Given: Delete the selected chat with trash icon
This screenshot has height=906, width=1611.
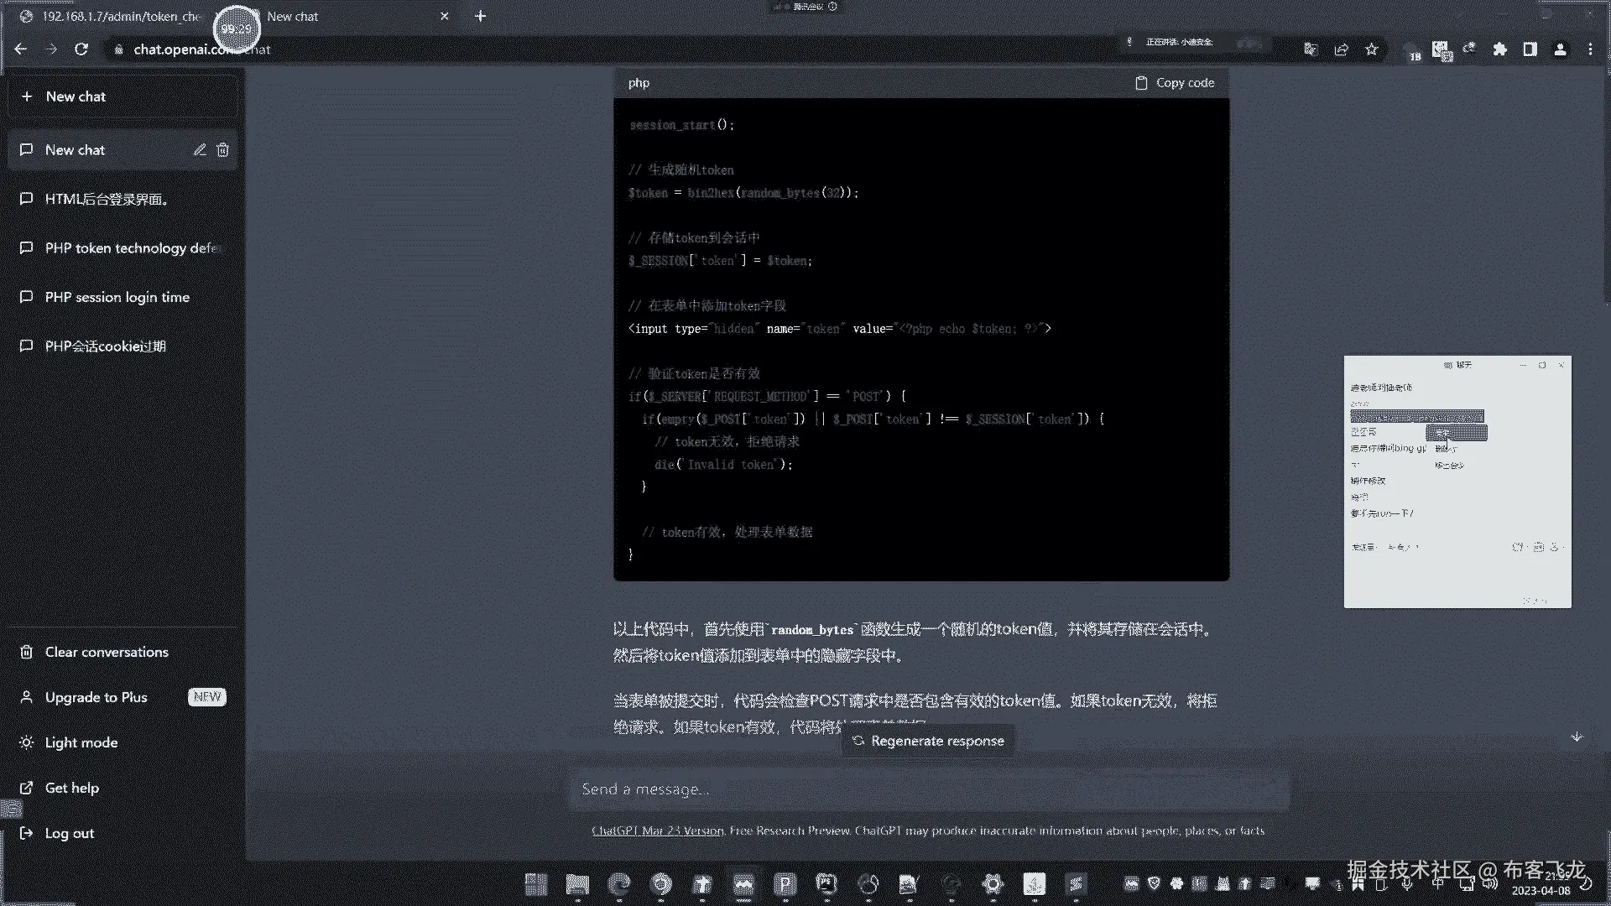Looking at the screenshot, I should 222,150.
